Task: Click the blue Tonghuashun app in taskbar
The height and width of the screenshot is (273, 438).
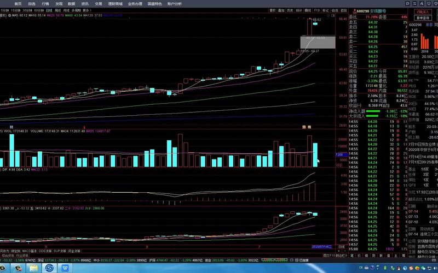Action: click(x=49, y=268)
